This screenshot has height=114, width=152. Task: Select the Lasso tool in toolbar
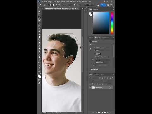tap(39, 17)
